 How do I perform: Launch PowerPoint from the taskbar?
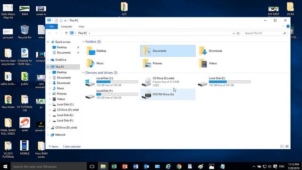point(125,166)
